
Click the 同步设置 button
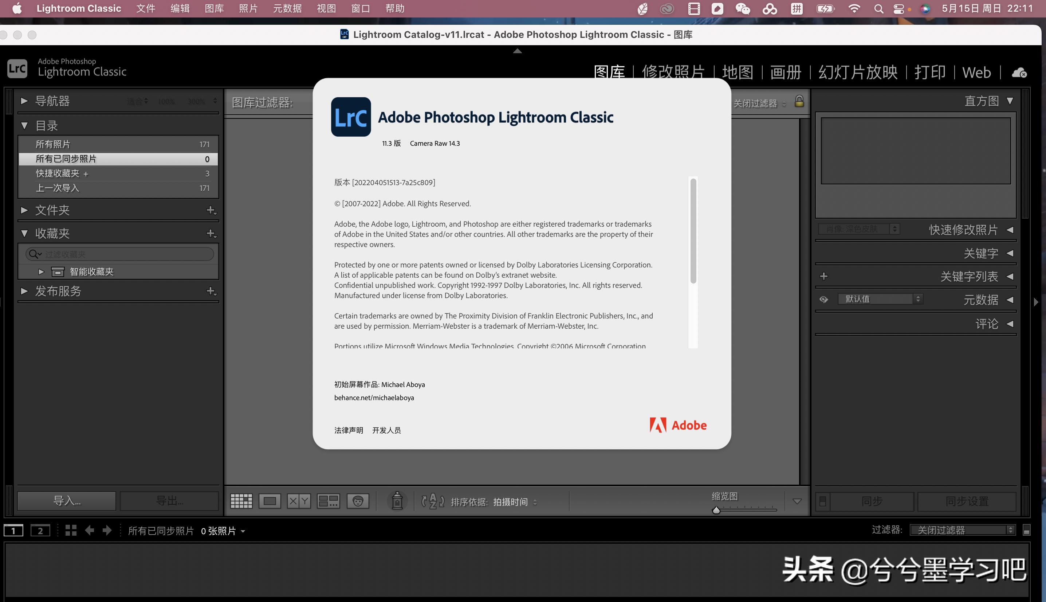[967, 501]
